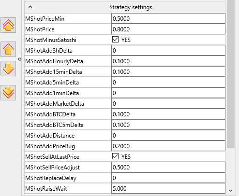Click the scrollbar down arrow
The width and height of the screenshot is (239, 196).
231,191
